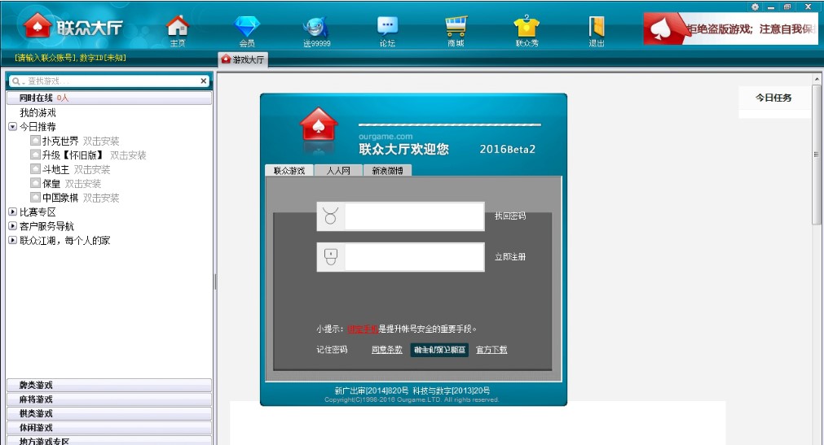Click the 中国象棋 game icon
Viewport: 824px width, 445px height.
coord(35,198)
